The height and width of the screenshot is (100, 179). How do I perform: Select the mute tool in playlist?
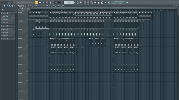[14, 6]
